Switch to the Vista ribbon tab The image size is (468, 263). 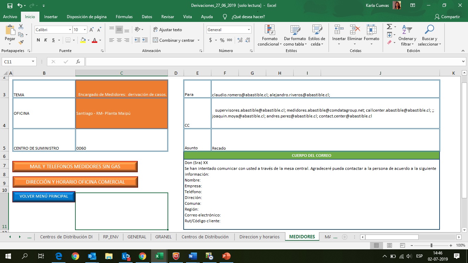click(187, 16)
